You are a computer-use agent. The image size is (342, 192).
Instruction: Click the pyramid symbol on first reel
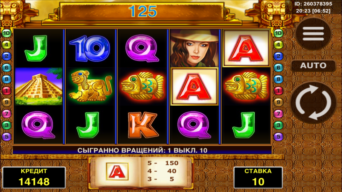[39, 86]
